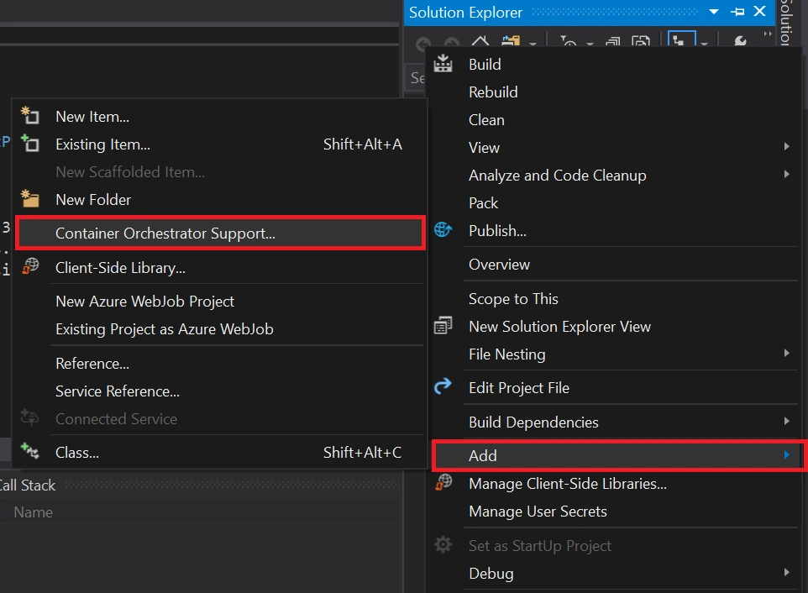Screen dimensions: 808x593
Task: Collapse all items in Solution Explorer
Action: click(x=612, y=41)
